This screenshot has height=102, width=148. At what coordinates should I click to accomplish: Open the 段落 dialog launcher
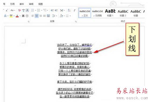76,22
